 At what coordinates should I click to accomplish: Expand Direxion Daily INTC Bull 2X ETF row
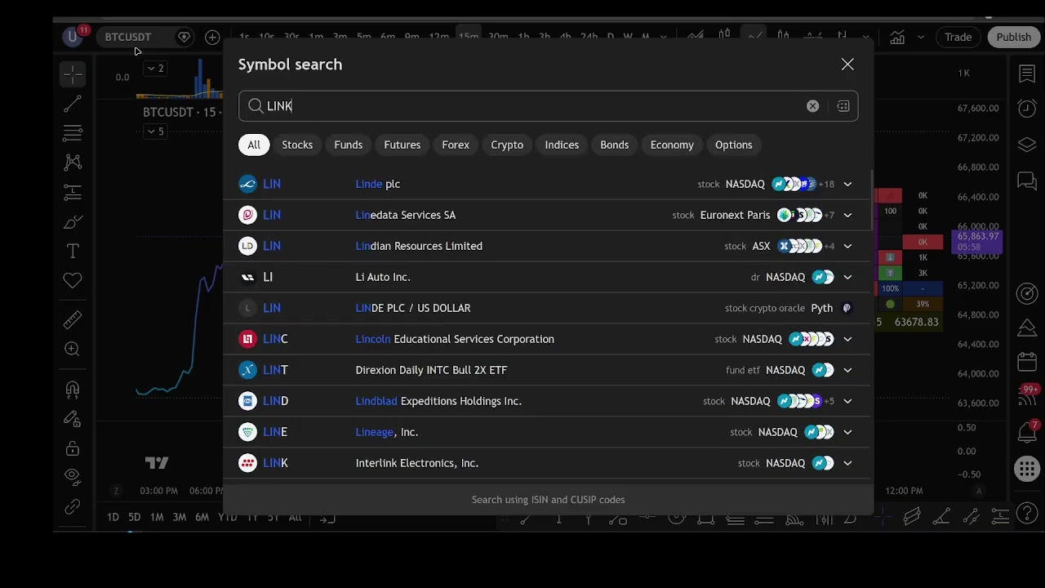point(847,371)
